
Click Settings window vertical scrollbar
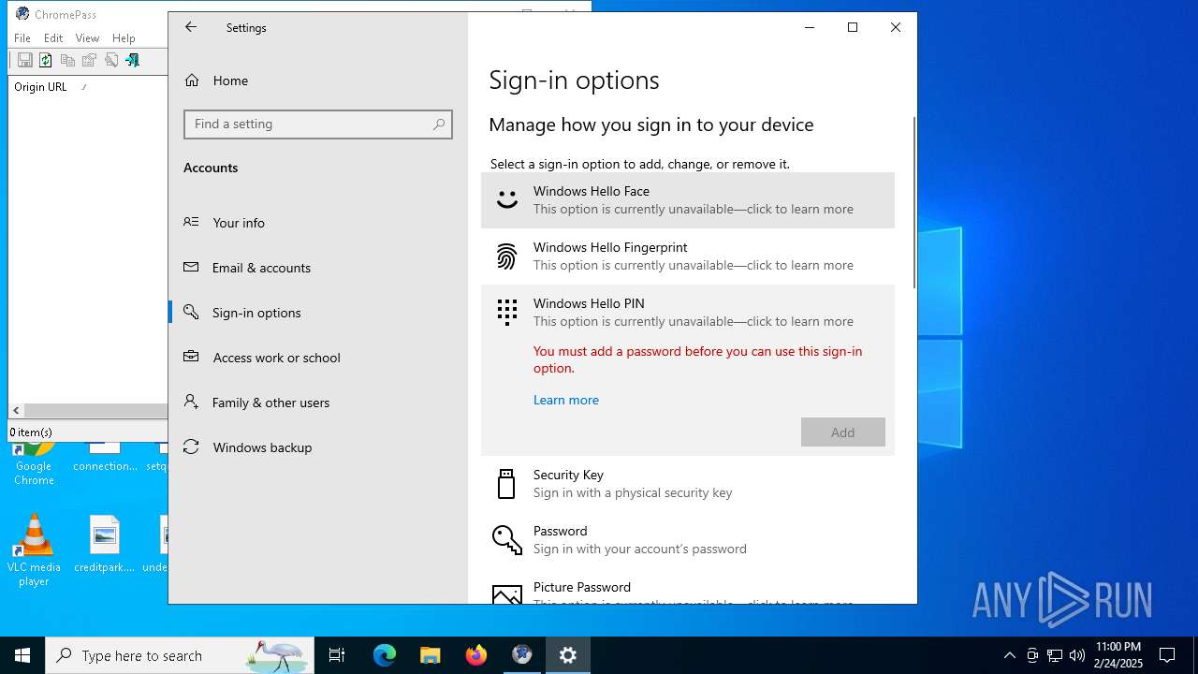[x=914, y=201]
